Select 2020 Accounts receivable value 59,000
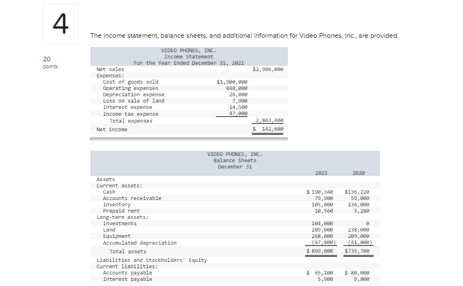This screenshot has height=286, width=463. 360,198
